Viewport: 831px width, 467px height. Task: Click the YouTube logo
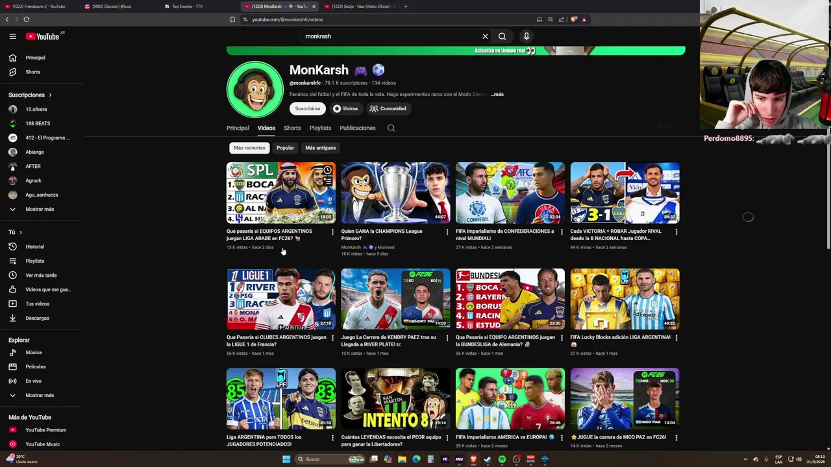coord(42,36)
